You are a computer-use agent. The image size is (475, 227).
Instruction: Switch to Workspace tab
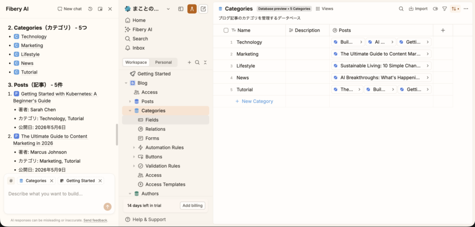[x=136, y=62]
